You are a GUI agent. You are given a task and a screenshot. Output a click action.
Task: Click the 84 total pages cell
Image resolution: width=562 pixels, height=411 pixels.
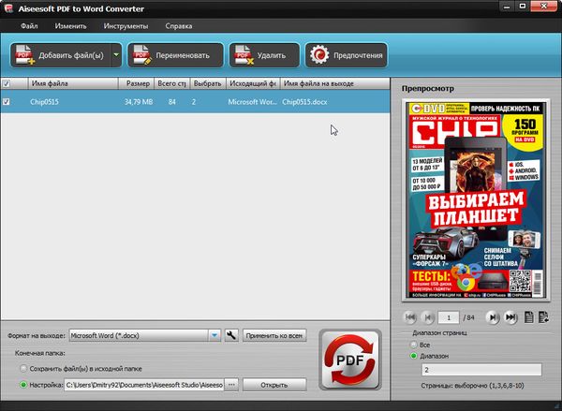(172, 102)
